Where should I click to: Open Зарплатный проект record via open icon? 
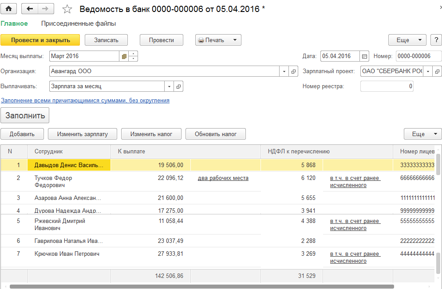click(x=437, y=71)
